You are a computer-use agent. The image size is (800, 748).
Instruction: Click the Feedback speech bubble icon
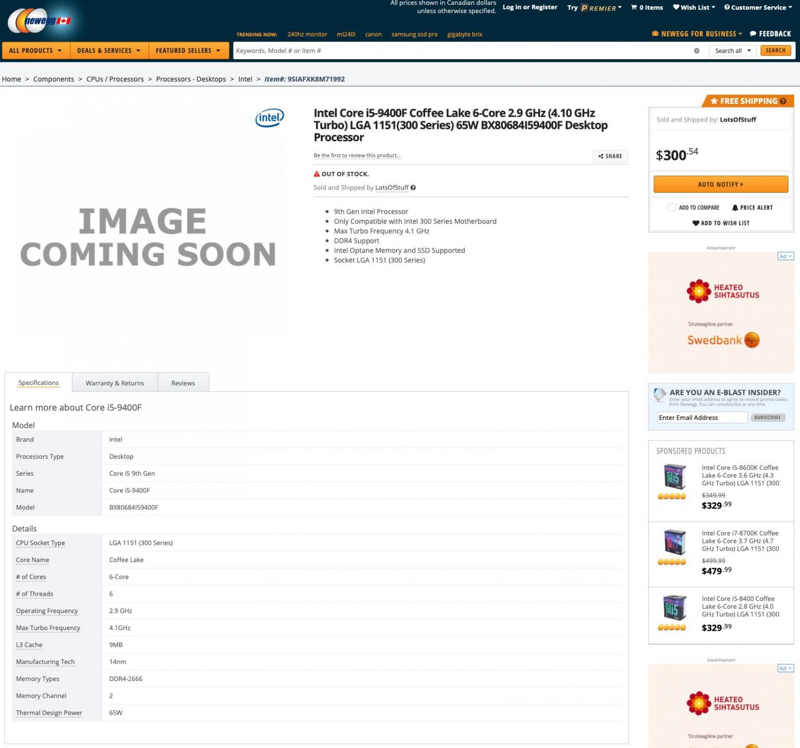pos(753,34)
